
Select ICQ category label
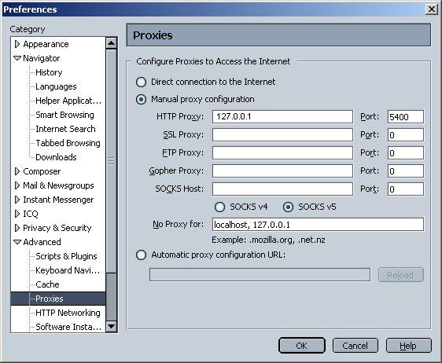coord(31,214)
